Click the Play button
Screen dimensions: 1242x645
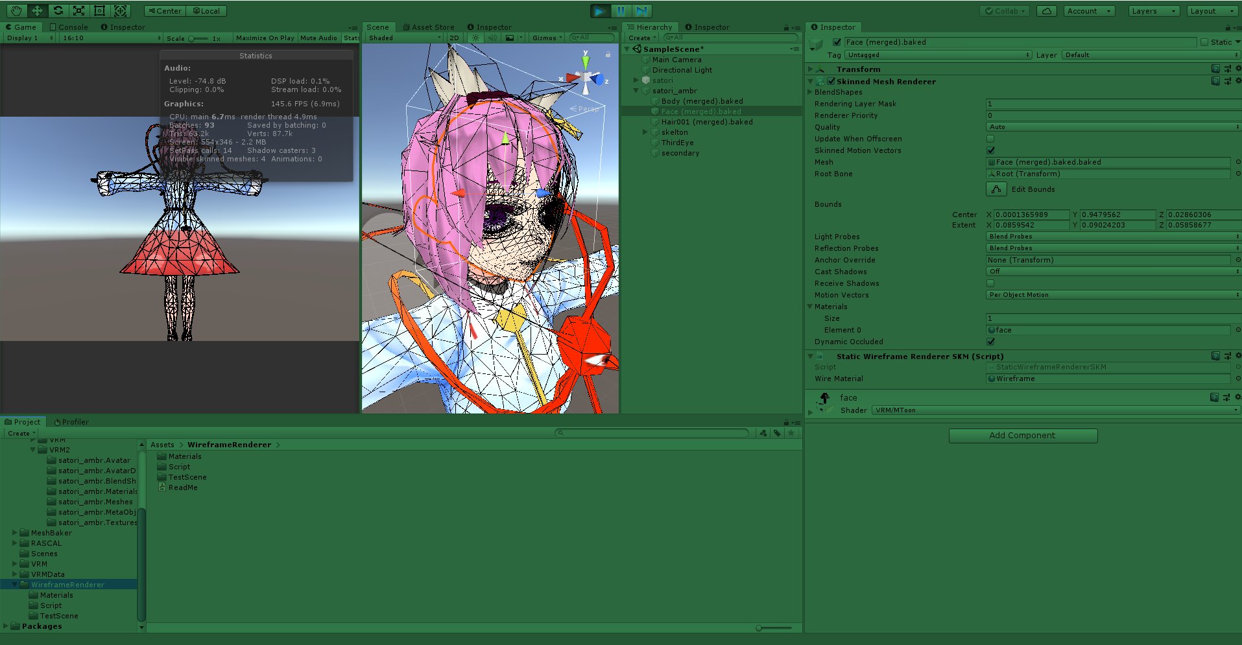point(601,11)
